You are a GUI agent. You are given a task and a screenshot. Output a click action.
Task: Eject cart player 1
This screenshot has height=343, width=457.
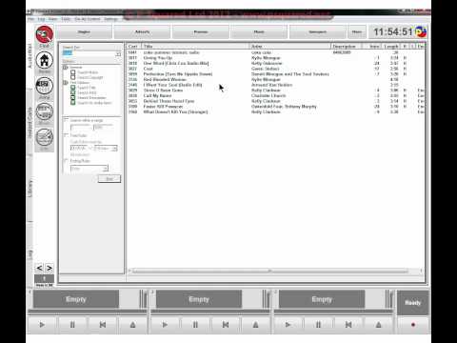132,325
